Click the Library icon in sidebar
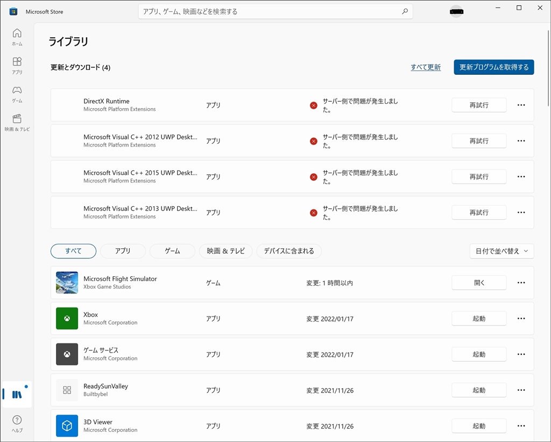Image resolution: width=551 pixels, height=442 pixels. (x=17, y=395)
